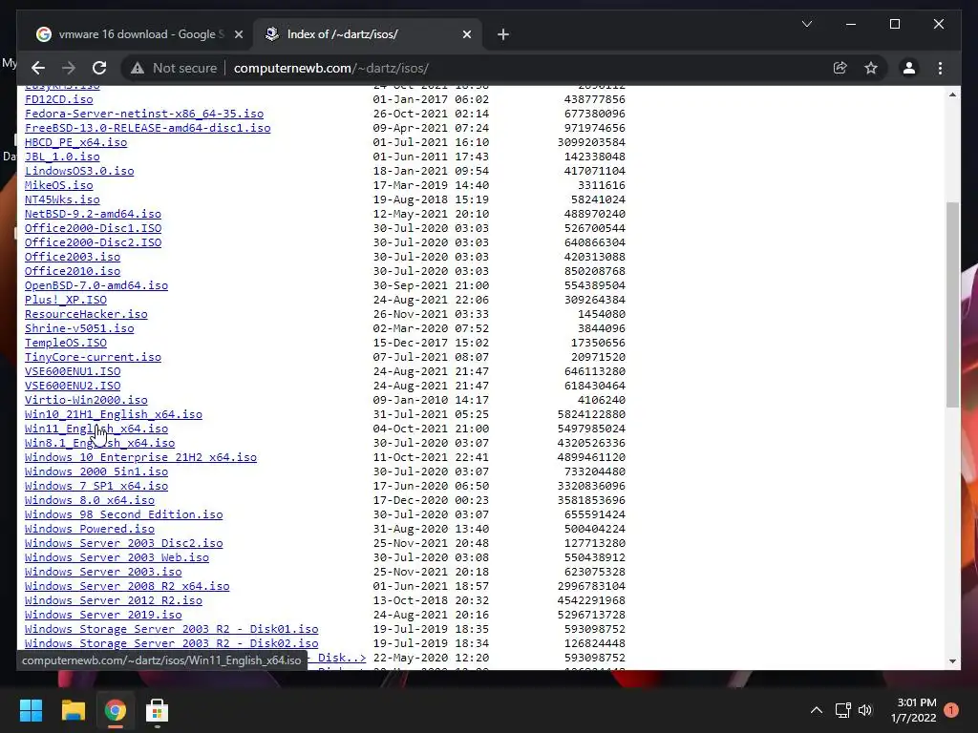Screen dimensions: 978x733
Task: Download Windows_Server_2019.iso
Action: 103,615
